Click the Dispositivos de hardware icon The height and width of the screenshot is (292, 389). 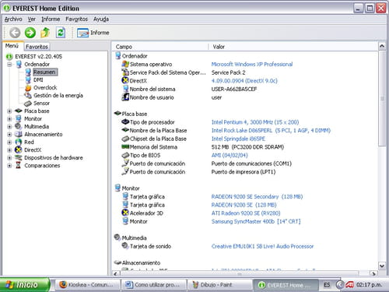coord(19,157)
